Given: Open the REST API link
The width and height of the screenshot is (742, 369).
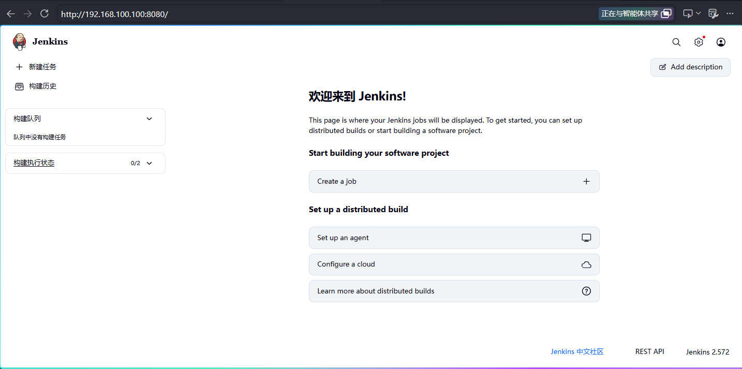Looking at the screenshot, I should [x=649, y=351].
